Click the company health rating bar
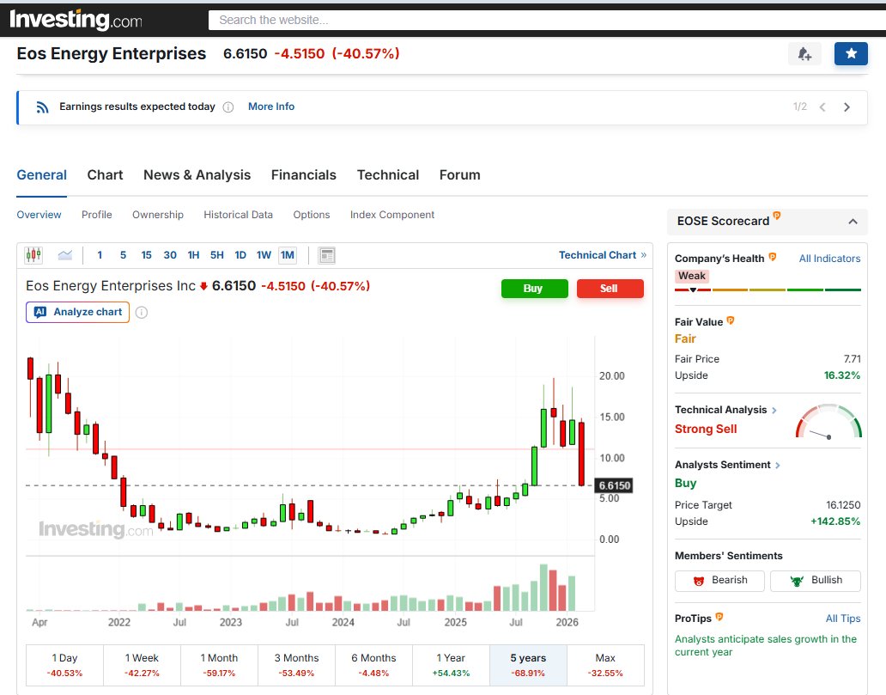This screenshot has height=695, width=886. coord(768,290)
